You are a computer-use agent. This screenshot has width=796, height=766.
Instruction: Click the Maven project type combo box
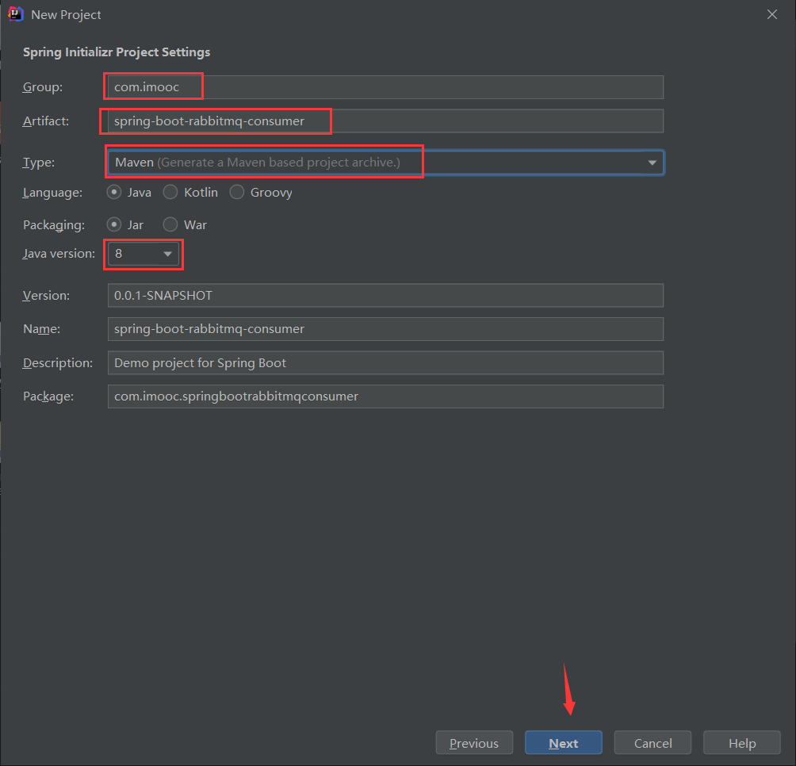tap(385, 163)
